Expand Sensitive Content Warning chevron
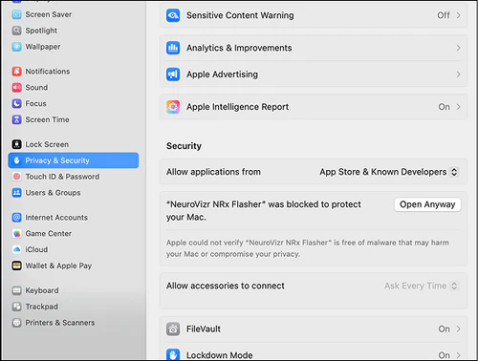 tap(458, 15)
